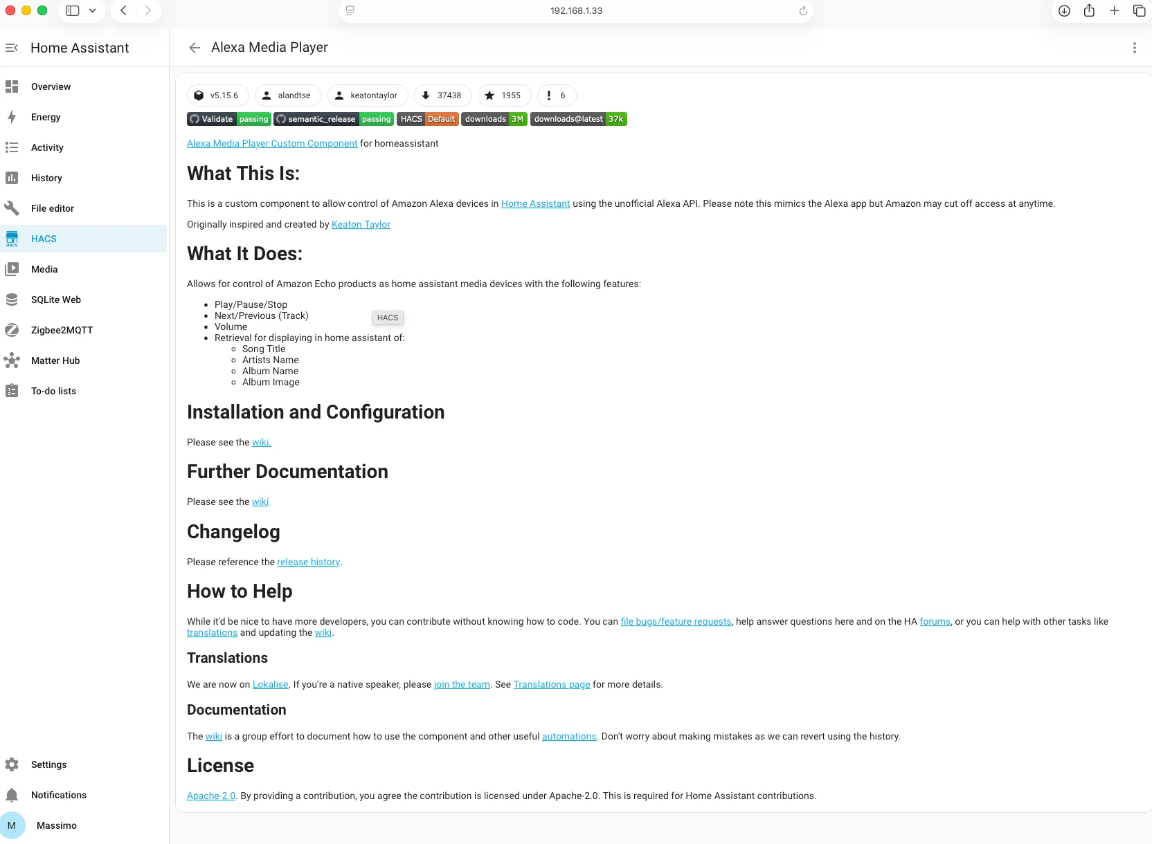Select HACS in the sidebar
The height and width of the screenshot is (844, 1152).
click(x=83, y=239)
